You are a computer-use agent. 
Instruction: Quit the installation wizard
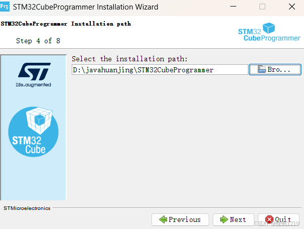point(278,219)
